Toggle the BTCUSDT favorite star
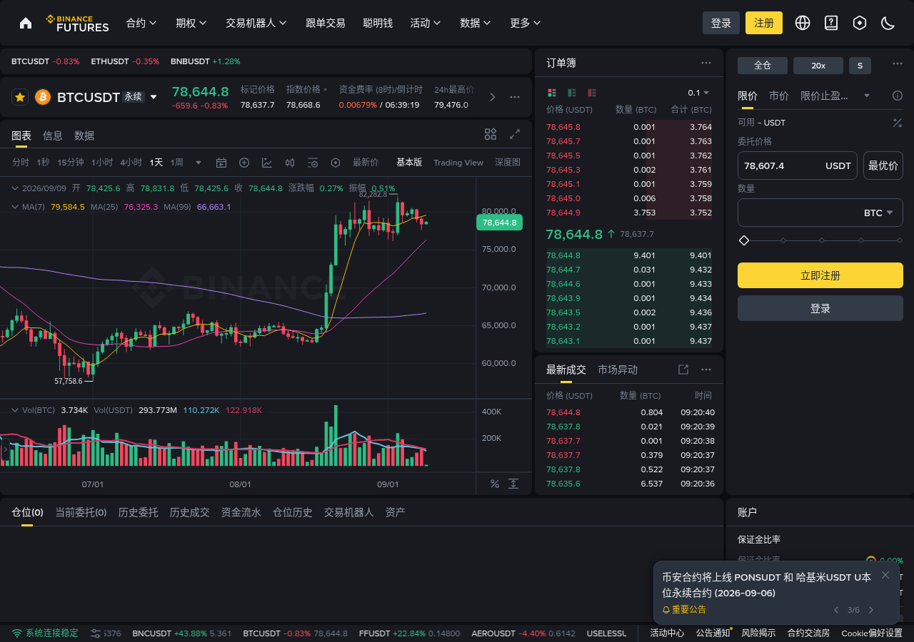 (x=20, y=97)
